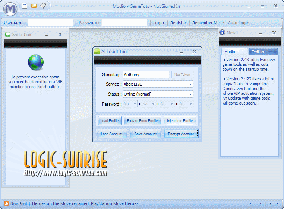Open the first Password Na dropdown

pos(130,104)
